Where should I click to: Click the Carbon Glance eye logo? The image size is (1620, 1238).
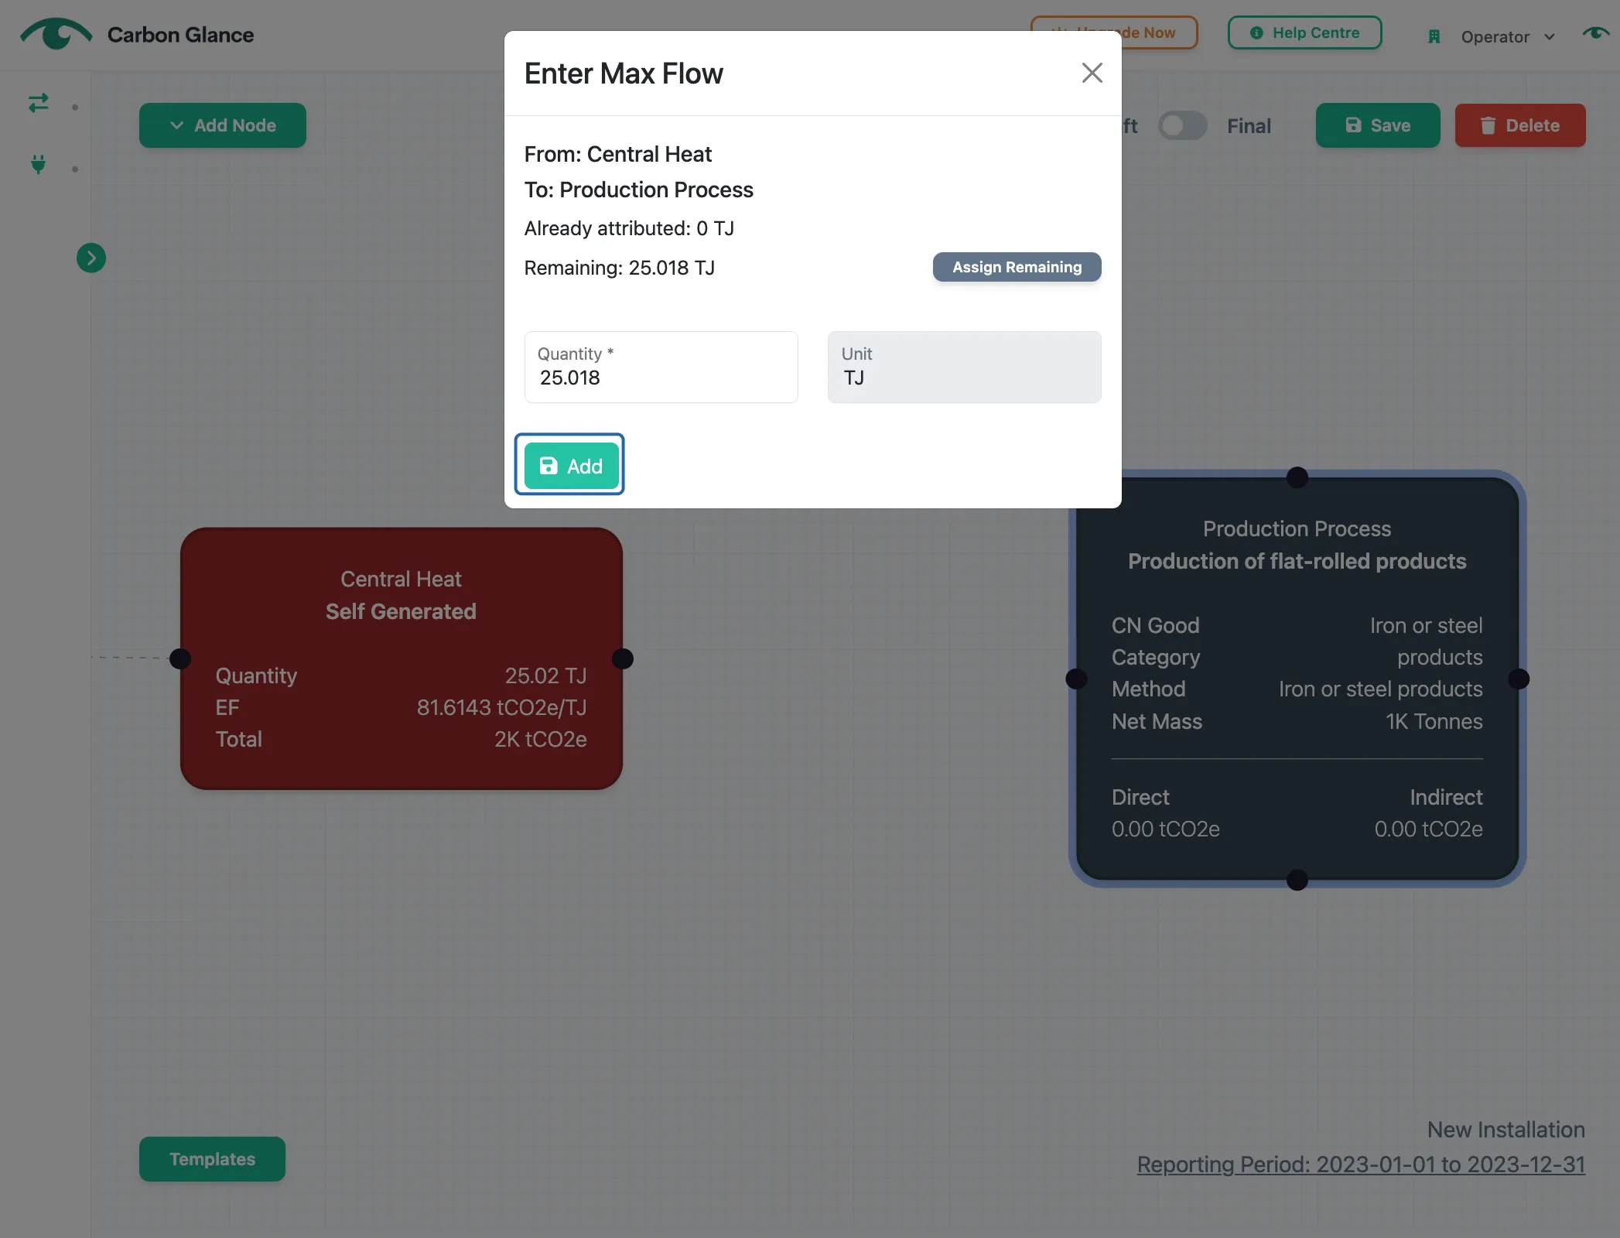pyautogui.click(x=56, y=34)
